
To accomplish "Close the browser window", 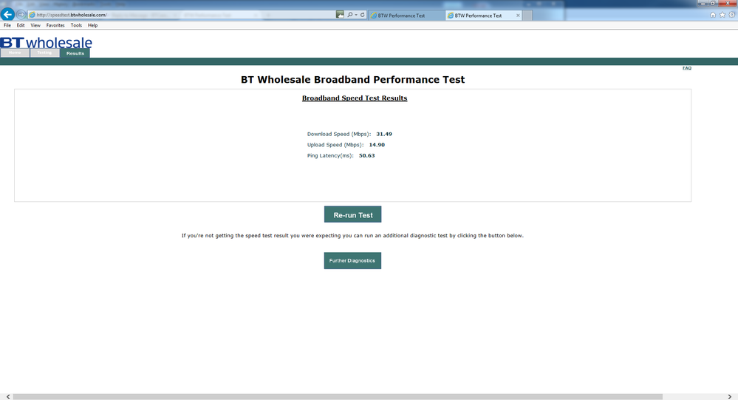I will coord(728,3).
